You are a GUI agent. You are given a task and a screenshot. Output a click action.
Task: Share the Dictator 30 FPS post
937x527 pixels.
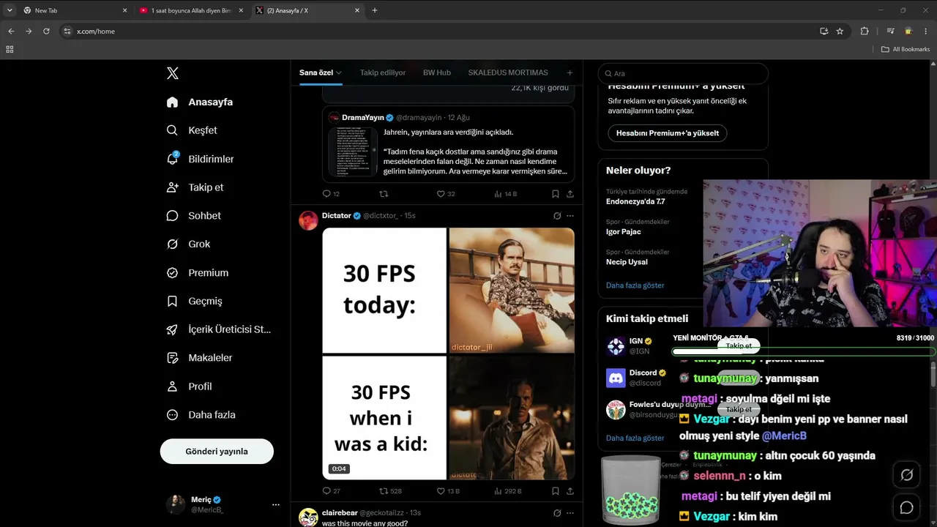(x=570, y=491)
